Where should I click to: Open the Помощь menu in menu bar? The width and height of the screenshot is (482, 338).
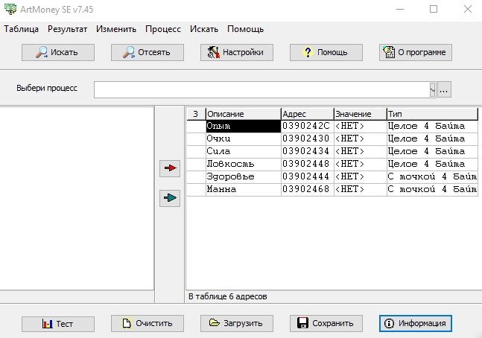245,29
